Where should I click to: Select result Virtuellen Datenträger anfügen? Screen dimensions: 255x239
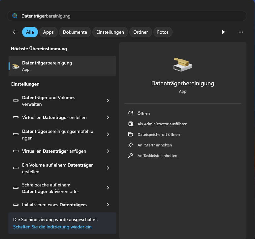(x=62, y=151)
